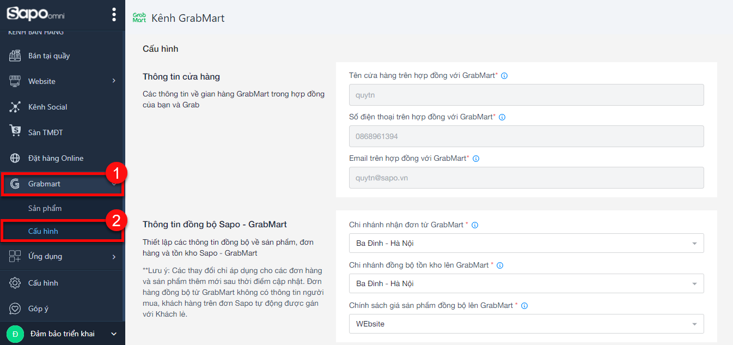This screenshot has height=345, width=733.
Task: Open Chính sách giá sản phẩm dropdown
Action: click(x=526, y=324)
